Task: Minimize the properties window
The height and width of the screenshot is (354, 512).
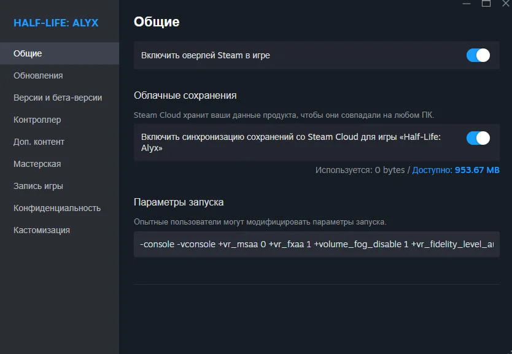Action: point(467,4)
